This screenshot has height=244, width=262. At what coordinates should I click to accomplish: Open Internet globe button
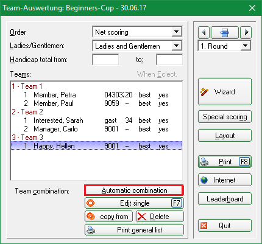[225, 180]
